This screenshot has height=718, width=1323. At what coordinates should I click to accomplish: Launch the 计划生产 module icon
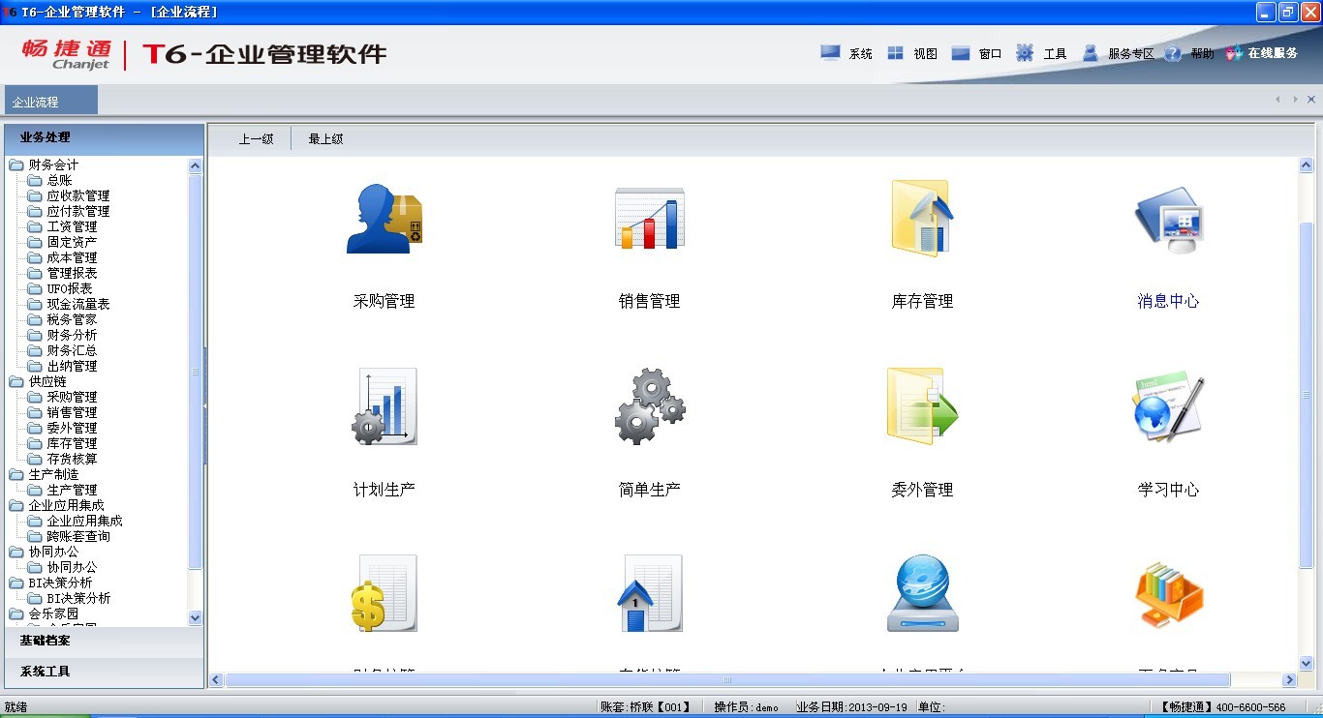(x=385, y=406)
